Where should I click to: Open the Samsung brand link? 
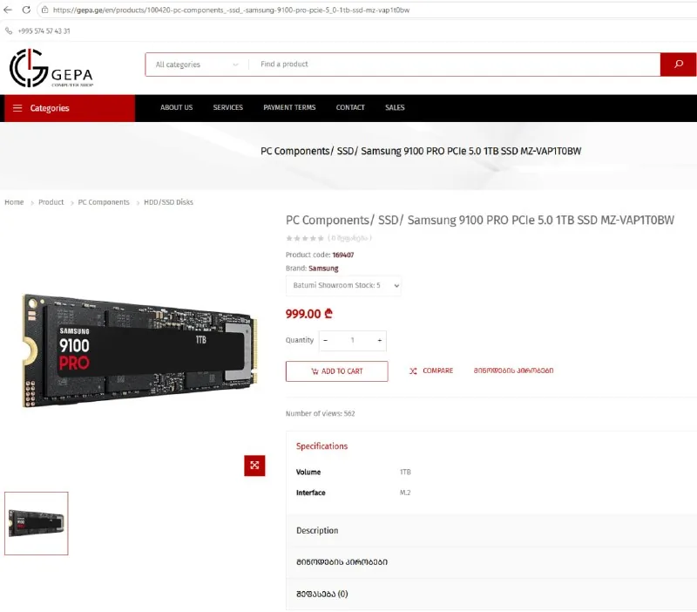323,269
